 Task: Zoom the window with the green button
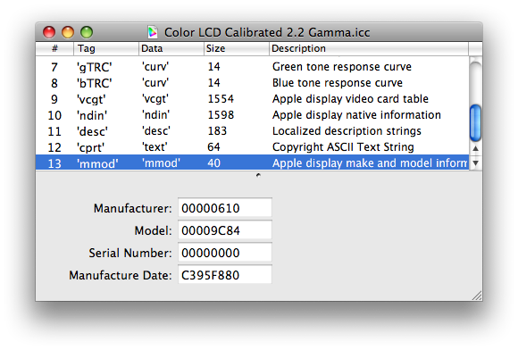tap(87, 32)
